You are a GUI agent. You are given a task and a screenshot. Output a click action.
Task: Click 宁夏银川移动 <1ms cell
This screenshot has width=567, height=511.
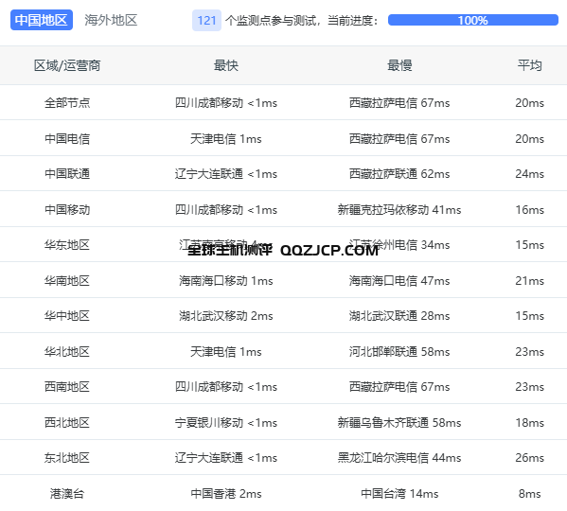[226, 422]
